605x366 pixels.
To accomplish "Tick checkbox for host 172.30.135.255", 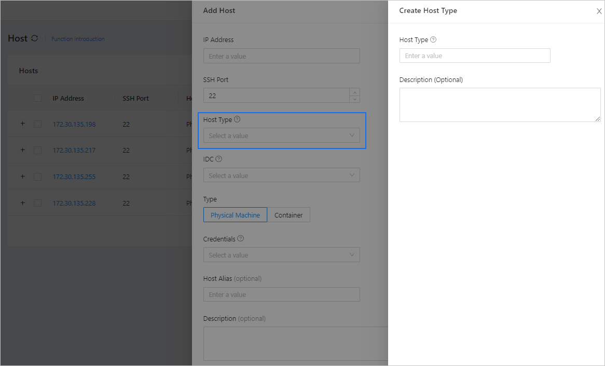I will click(37, 177).
